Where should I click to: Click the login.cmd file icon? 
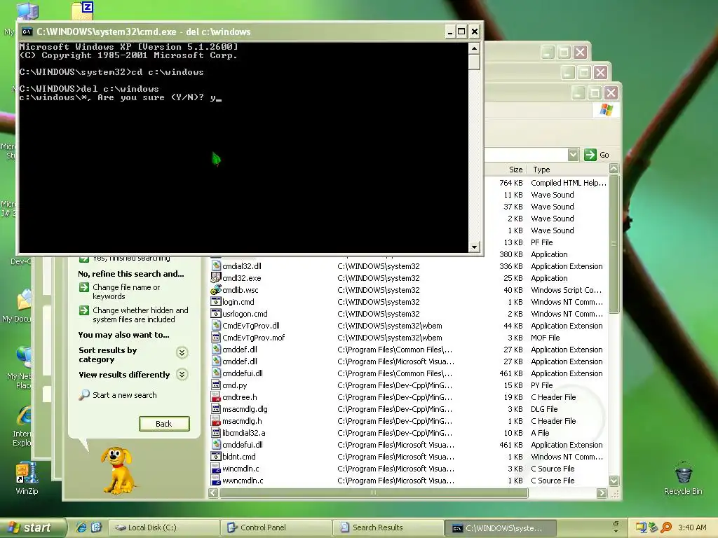(x=216, y=301)
